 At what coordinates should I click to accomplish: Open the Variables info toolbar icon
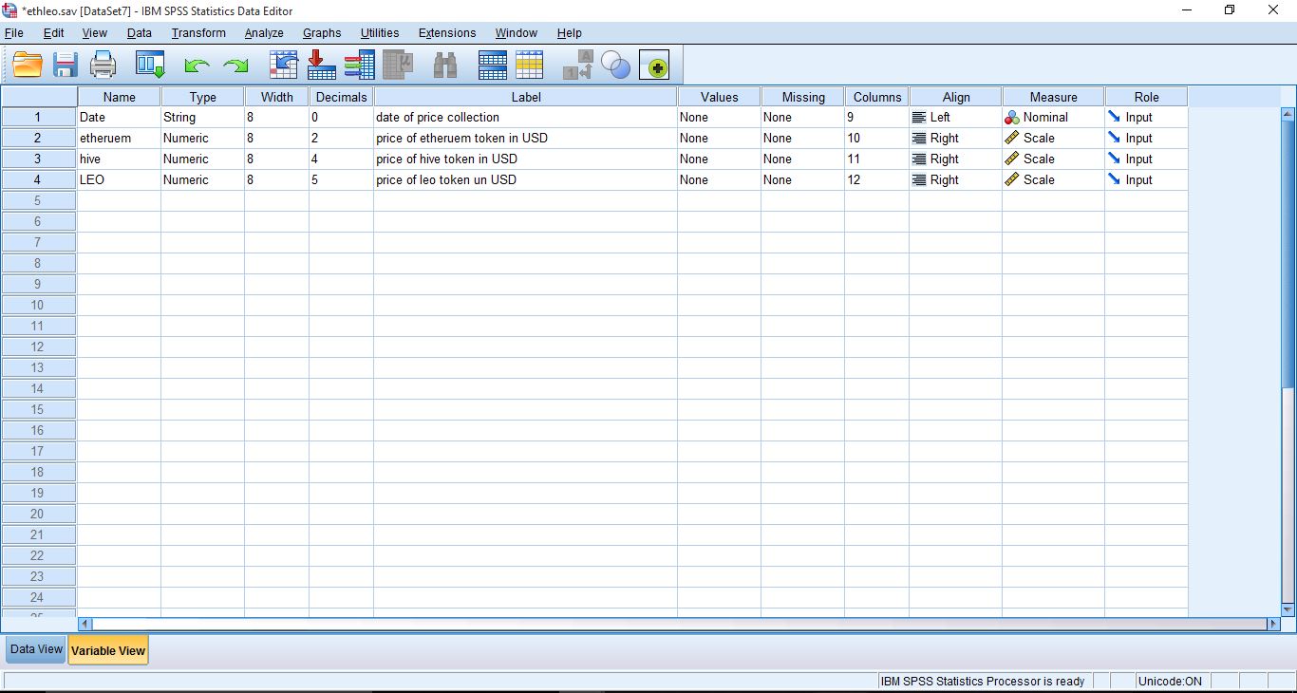tap(359, 66)
